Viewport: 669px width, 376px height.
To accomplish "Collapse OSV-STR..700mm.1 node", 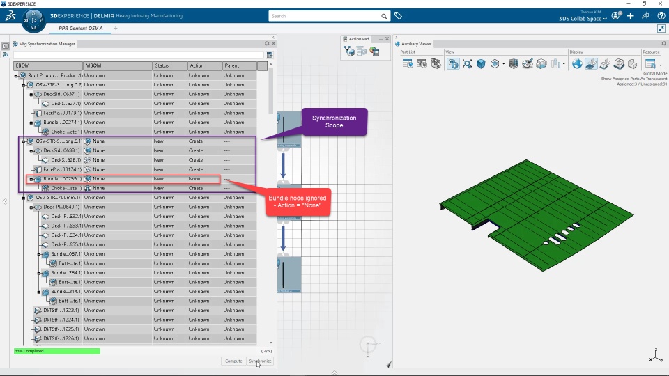I will [x=24, y=198].
